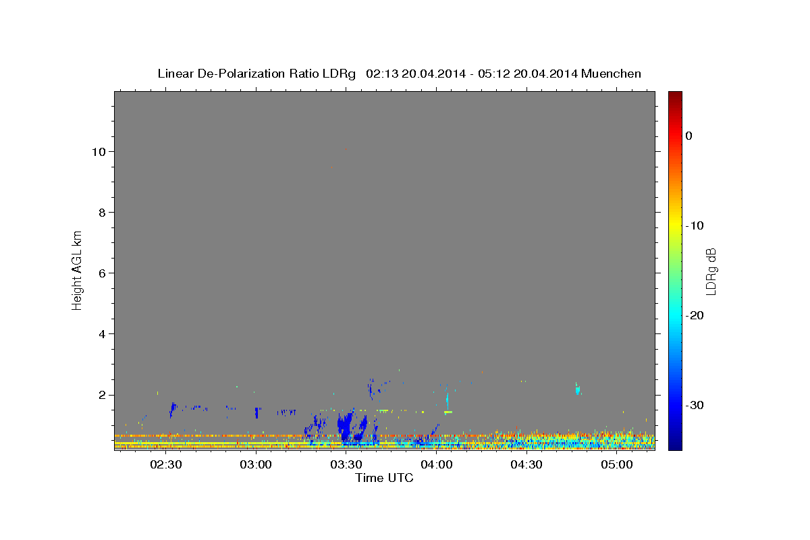Click the 05:00 time axis label

[617, 465]
